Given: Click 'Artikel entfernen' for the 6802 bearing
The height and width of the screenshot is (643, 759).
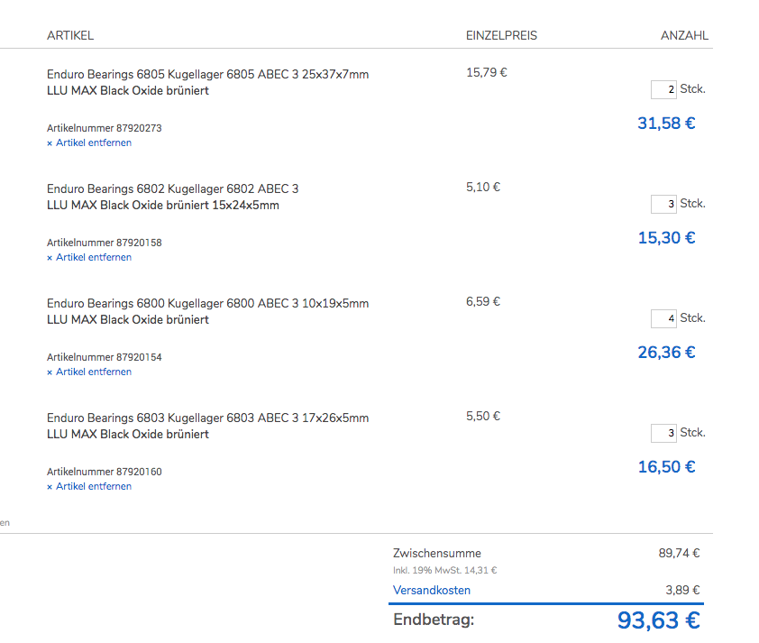Looking at the screenshot, I should pyautogui.click(x=89, y=257).
